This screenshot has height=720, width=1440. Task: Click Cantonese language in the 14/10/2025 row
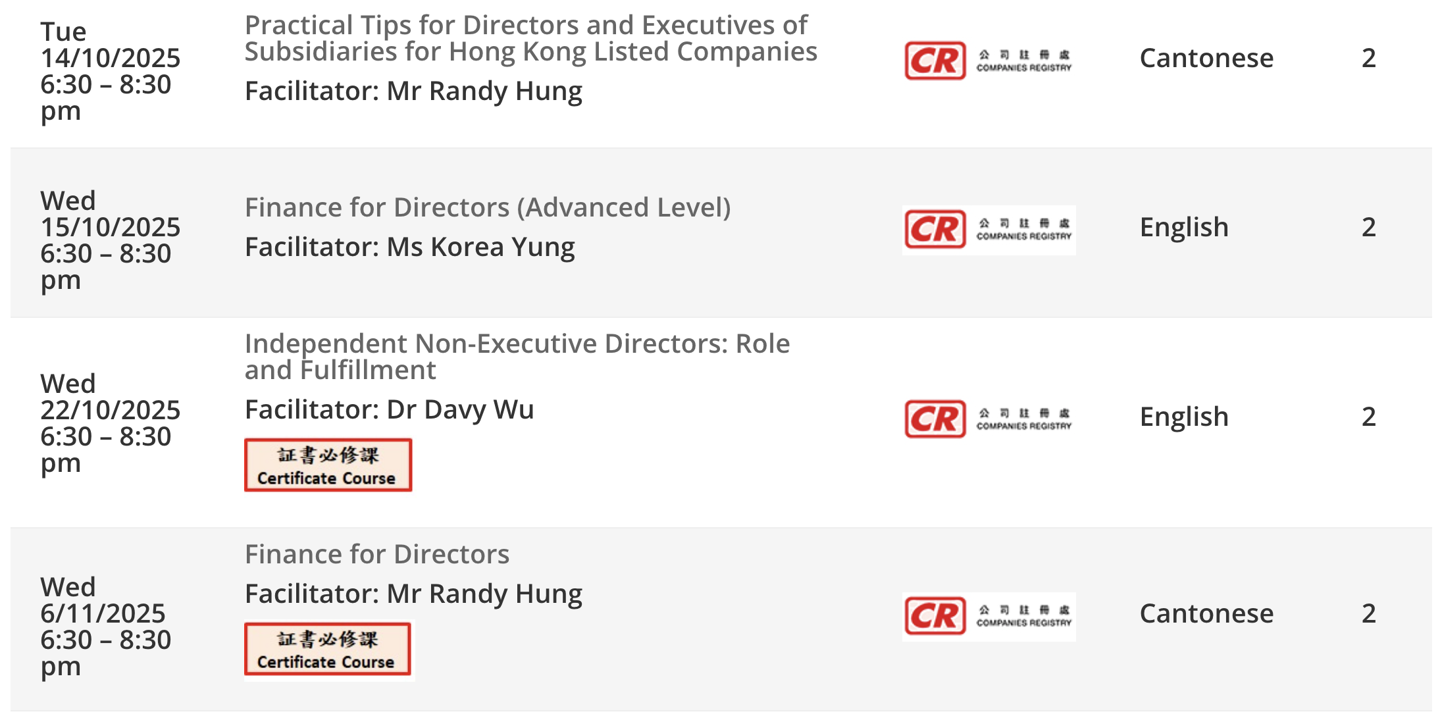pyautogui.click(x=1206, y=58)
